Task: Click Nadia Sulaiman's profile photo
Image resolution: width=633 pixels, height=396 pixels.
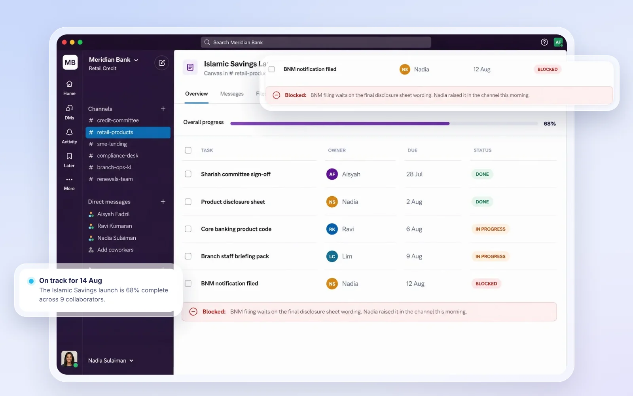Action: (69, 359)
